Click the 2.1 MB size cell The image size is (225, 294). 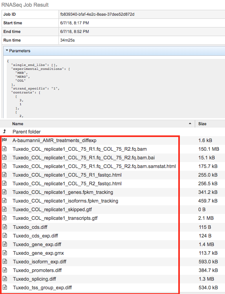(206, 218)
